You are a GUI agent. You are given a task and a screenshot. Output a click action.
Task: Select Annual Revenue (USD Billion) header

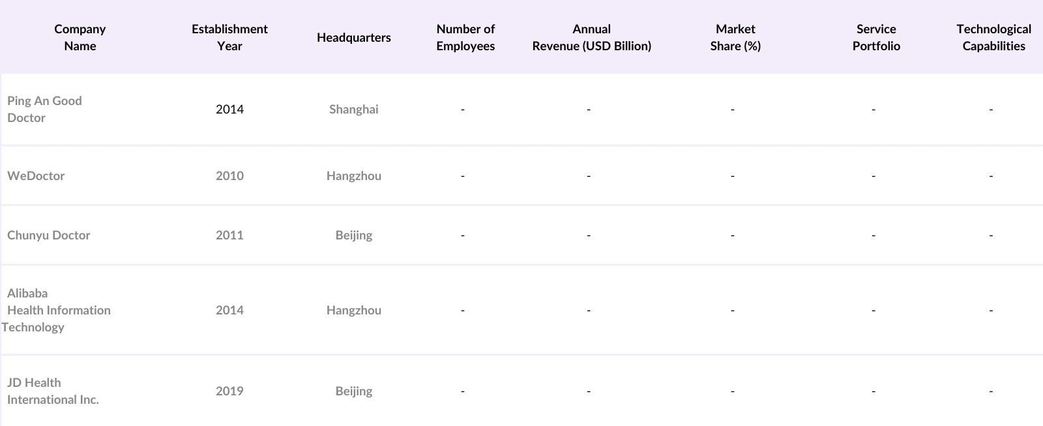tap(591, 37)
